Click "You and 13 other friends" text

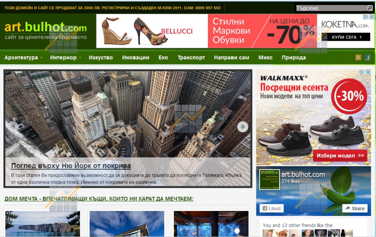[x=298, y=225]
